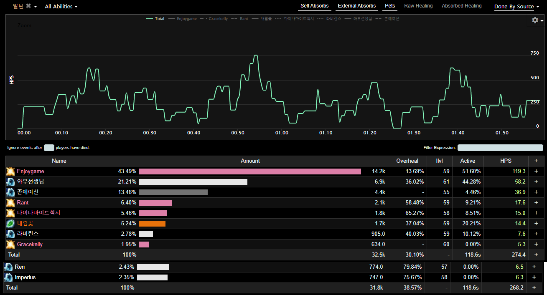Switch to Raw Healing view

[418, 6]
